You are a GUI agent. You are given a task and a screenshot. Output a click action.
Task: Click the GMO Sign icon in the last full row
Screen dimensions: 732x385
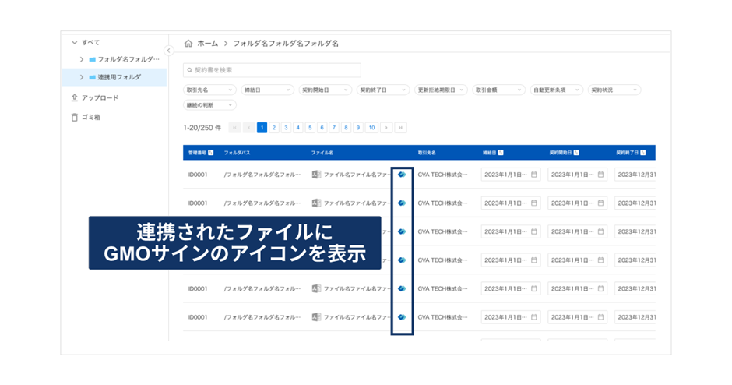[x=402, y=317]
